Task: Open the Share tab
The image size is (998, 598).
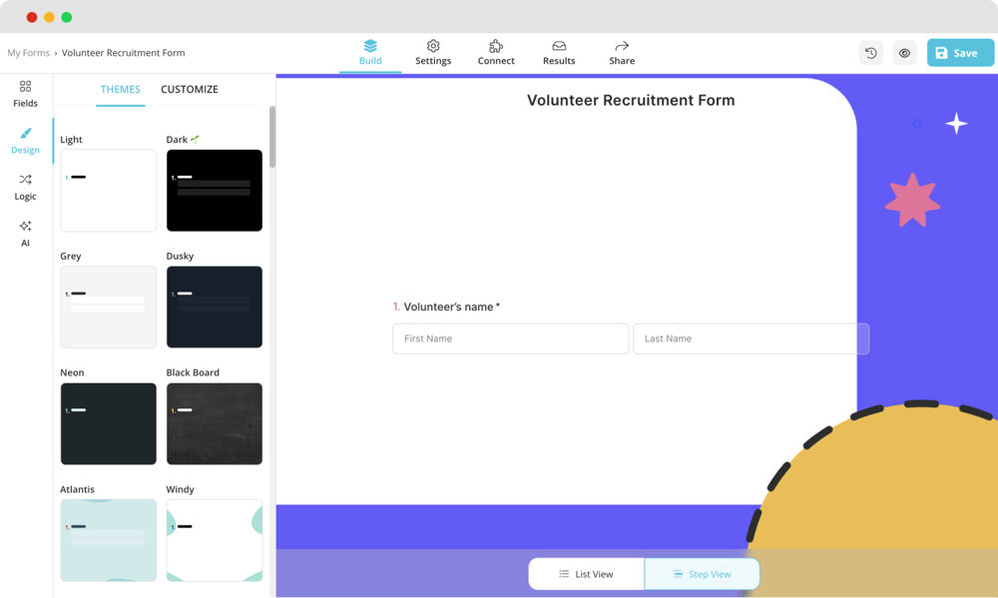Action: 622,52
